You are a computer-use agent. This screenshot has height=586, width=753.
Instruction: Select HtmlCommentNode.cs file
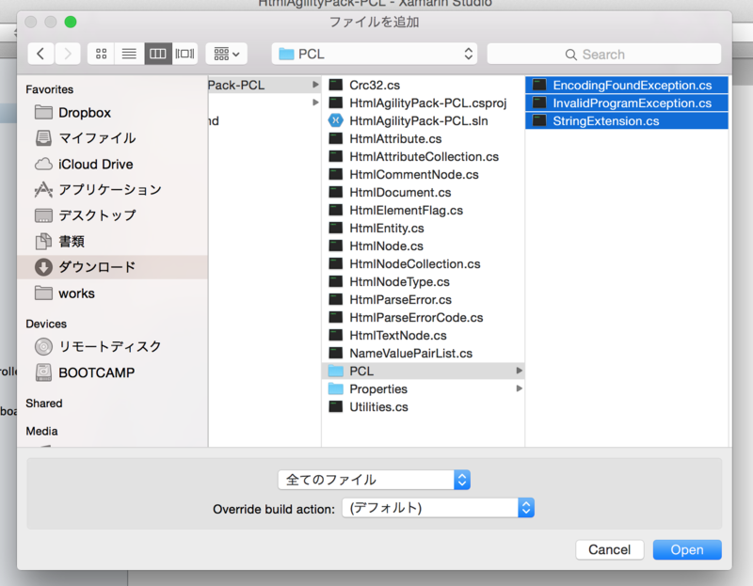pos(423,174)
